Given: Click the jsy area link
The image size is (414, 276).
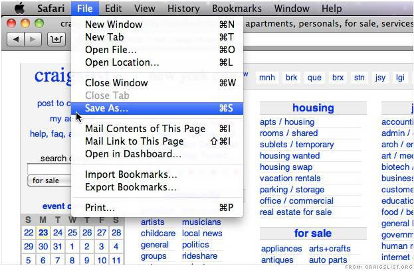Looking at the screenshot, I should click(380, 78).
